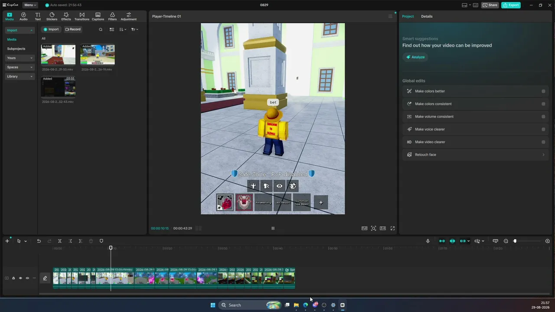Screen dimensions: 555x312
Task: Expand the Yours section
Action: (20, 58)
